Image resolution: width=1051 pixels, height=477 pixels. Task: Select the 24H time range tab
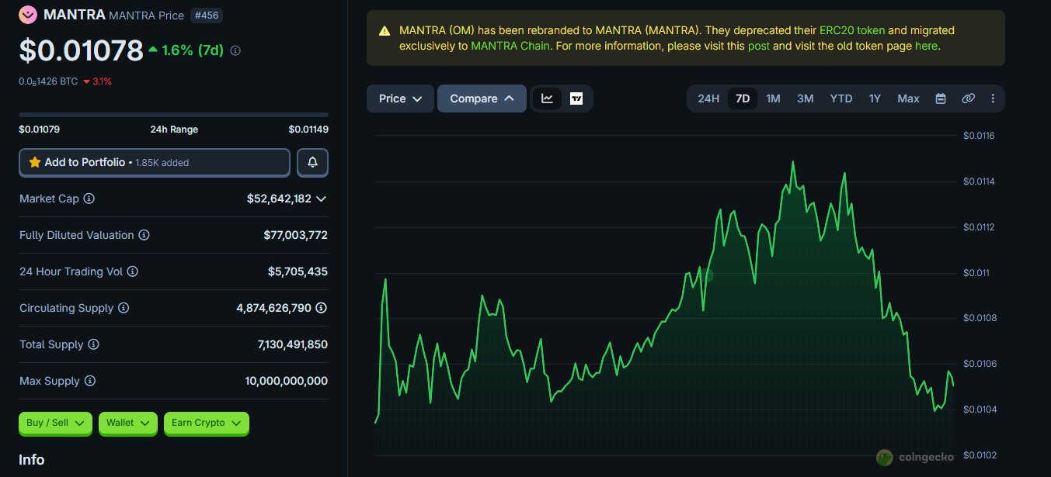[x=708, y=99]
